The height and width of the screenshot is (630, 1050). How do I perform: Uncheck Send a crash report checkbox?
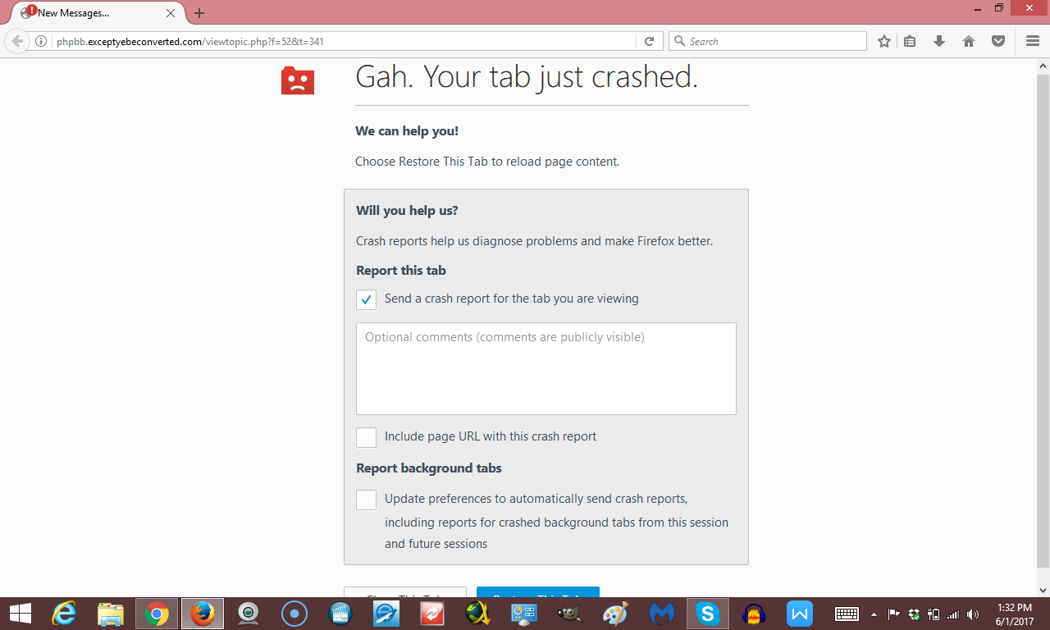coord(366,299)
